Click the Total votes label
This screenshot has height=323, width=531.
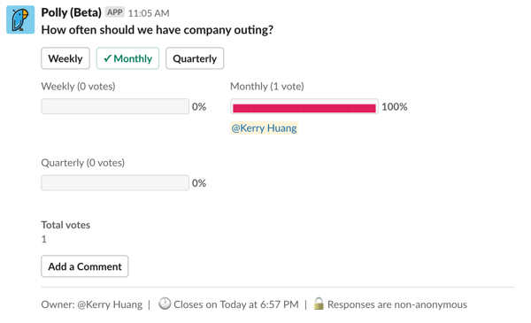tap(65, 225)
